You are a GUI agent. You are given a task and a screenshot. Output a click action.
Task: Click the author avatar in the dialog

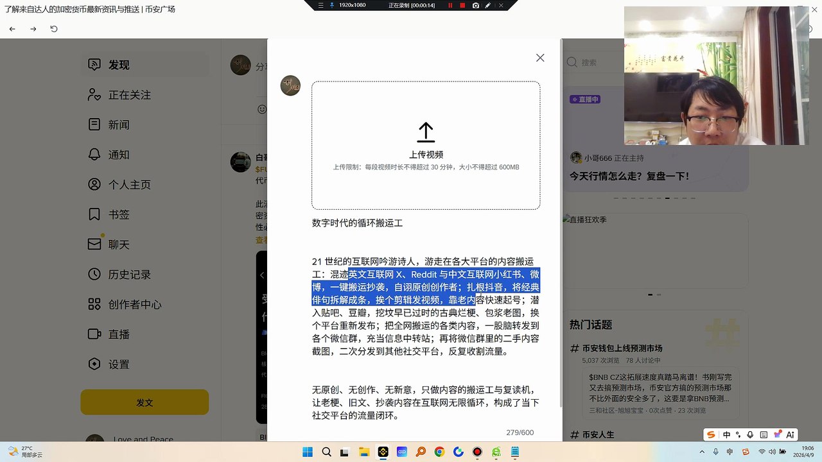[290, 85]
